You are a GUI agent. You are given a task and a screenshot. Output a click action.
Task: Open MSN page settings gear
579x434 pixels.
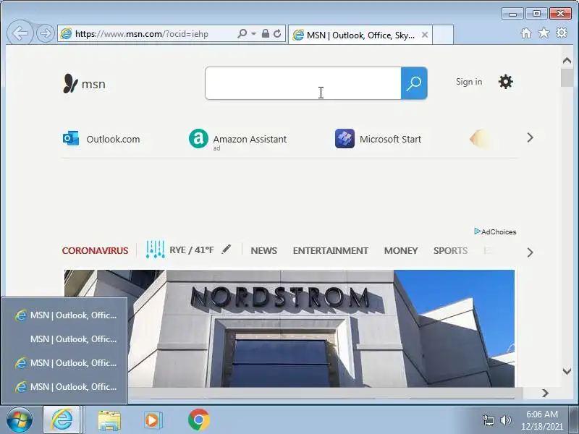pyautogui.click(x=505, y=82)
